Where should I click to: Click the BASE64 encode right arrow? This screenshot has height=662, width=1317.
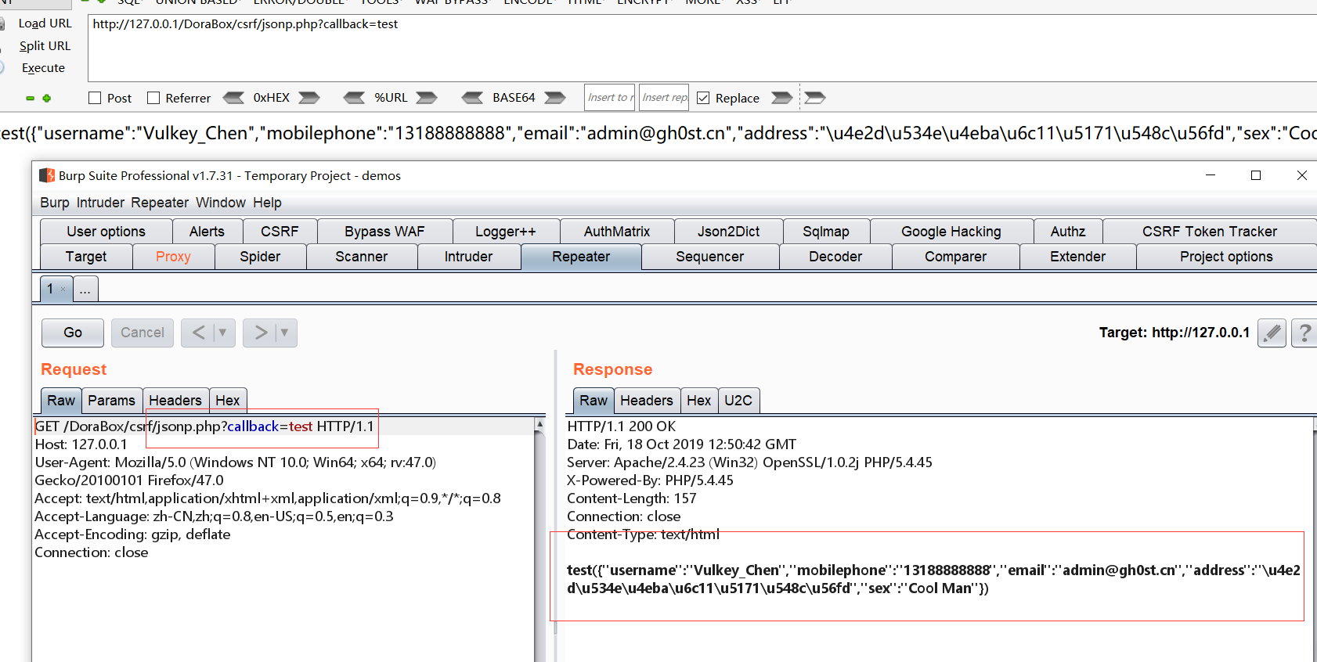point(555,98)
